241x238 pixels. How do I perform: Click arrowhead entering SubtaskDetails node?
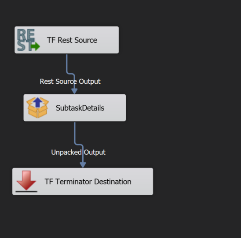coord(74,91)
